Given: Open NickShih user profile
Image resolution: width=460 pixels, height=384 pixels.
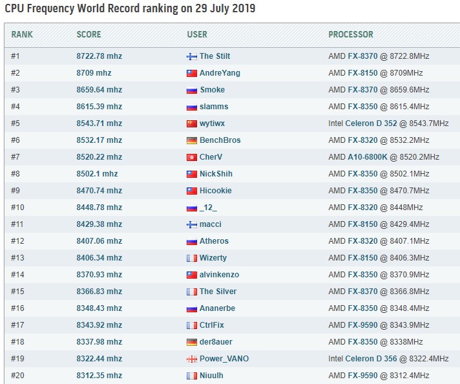Looking at the screenshot, I should [216, 173].
